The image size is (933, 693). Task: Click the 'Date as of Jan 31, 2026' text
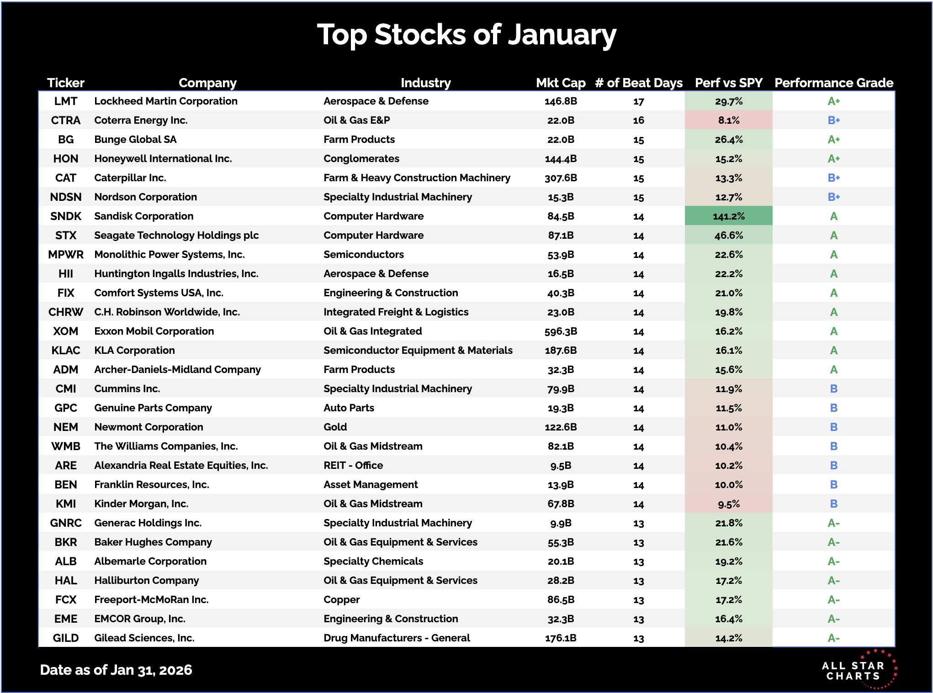(116, 670)
